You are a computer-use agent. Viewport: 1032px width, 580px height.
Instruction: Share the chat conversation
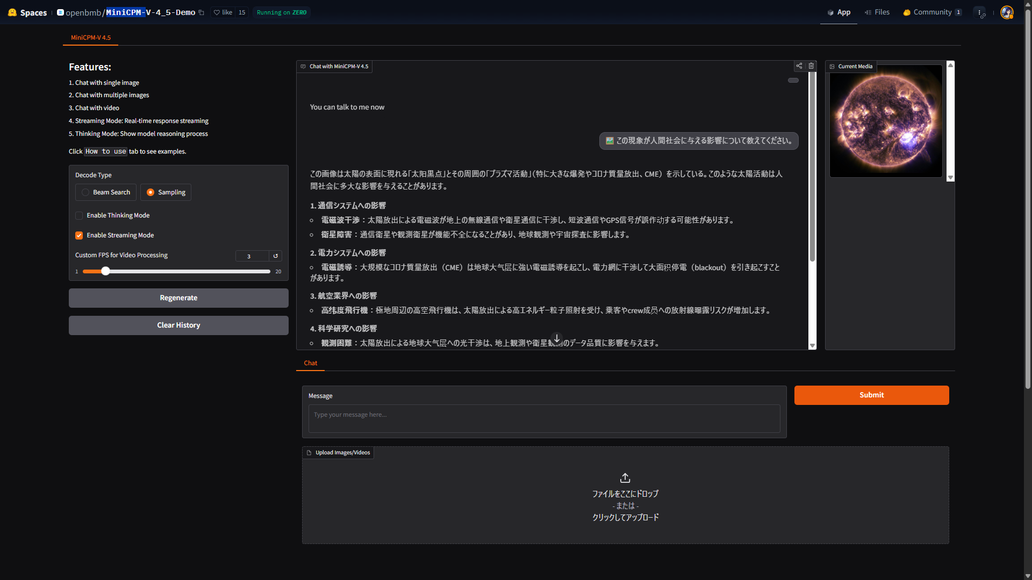[799, 66]
